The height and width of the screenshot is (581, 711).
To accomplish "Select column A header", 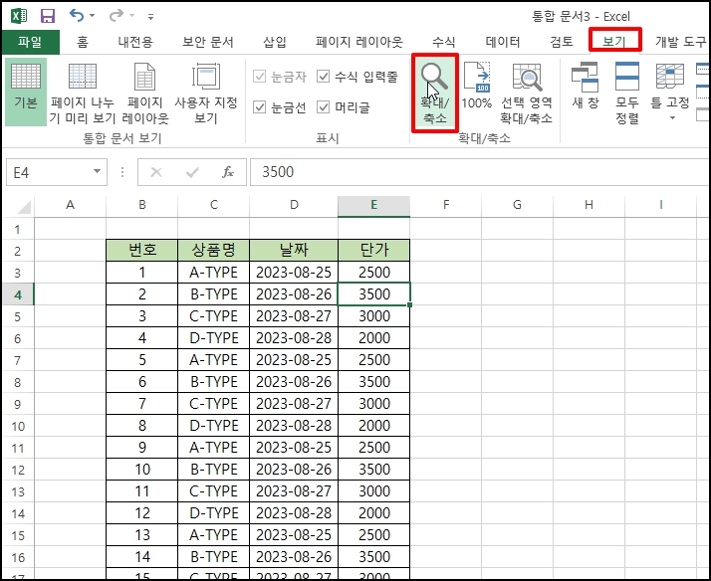I will (71, 205).
